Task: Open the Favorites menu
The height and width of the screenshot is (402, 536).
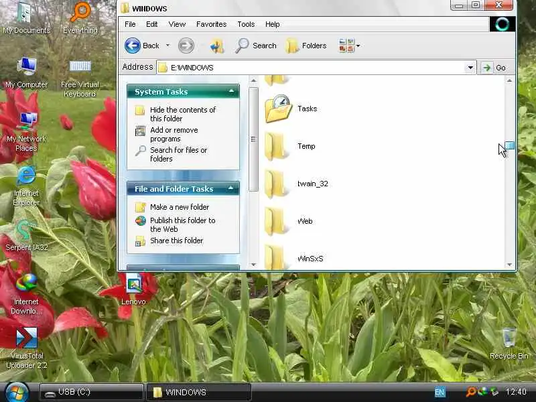Action: pyautogui.click(x=211, y=24)
